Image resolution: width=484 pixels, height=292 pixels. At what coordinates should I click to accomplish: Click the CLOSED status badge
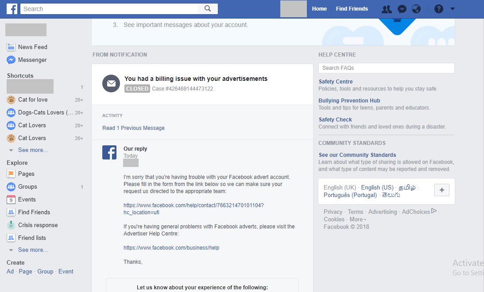point(137,89)
